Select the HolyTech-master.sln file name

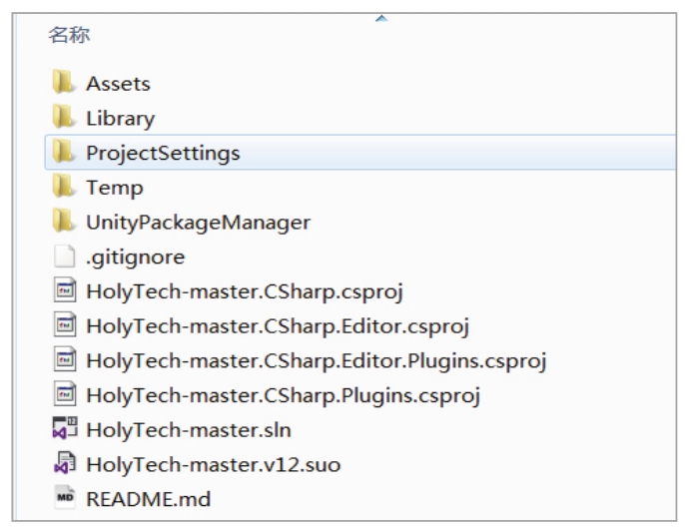click(x=189, y=430)
